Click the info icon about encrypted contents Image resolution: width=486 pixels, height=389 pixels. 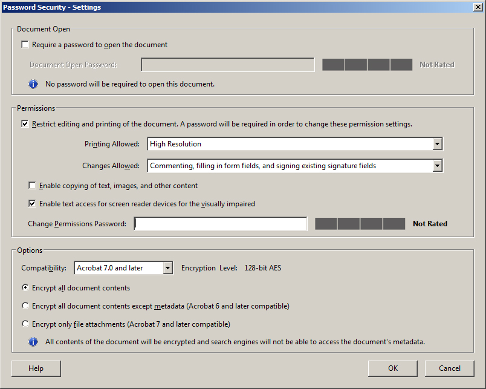tap(33, 342)
